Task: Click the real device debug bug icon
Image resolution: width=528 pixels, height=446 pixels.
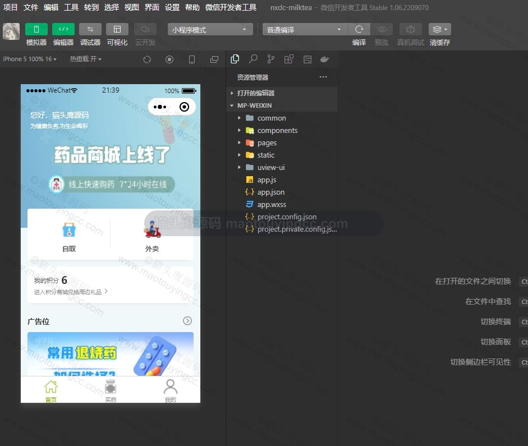Action: 410,29
